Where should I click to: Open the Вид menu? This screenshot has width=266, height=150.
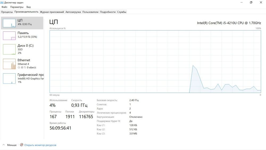tap(28, 7)
